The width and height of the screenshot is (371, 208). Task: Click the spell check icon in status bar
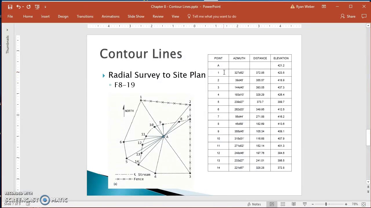28,204
